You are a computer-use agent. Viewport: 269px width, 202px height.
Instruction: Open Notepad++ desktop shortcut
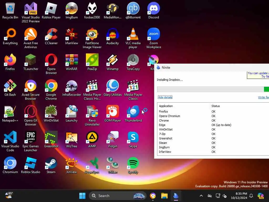pyautogui.click(x=10, y=114)
